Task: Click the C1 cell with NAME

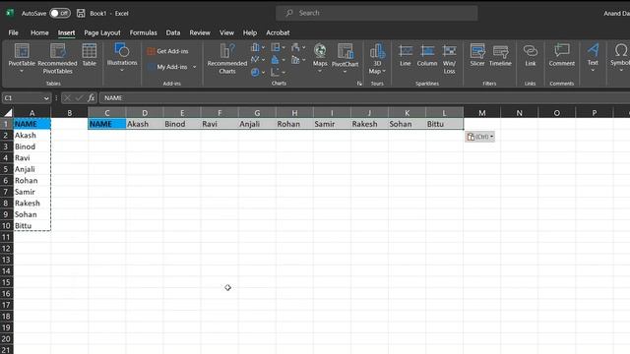Action: [107, 124]
